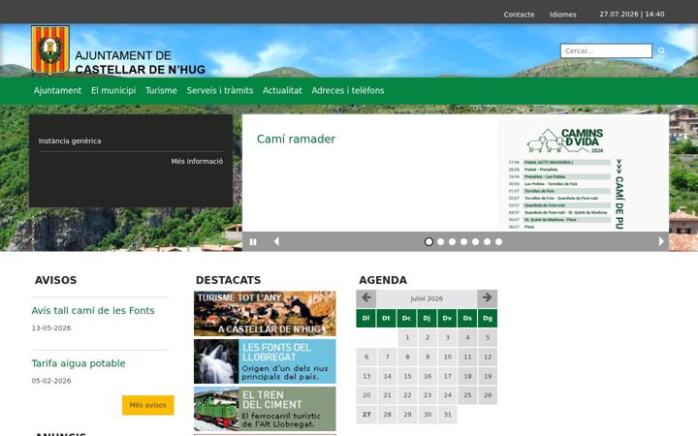The image size is (698, 436).
Task: Open Tarifa aigua potable notice
Action: 79,363
